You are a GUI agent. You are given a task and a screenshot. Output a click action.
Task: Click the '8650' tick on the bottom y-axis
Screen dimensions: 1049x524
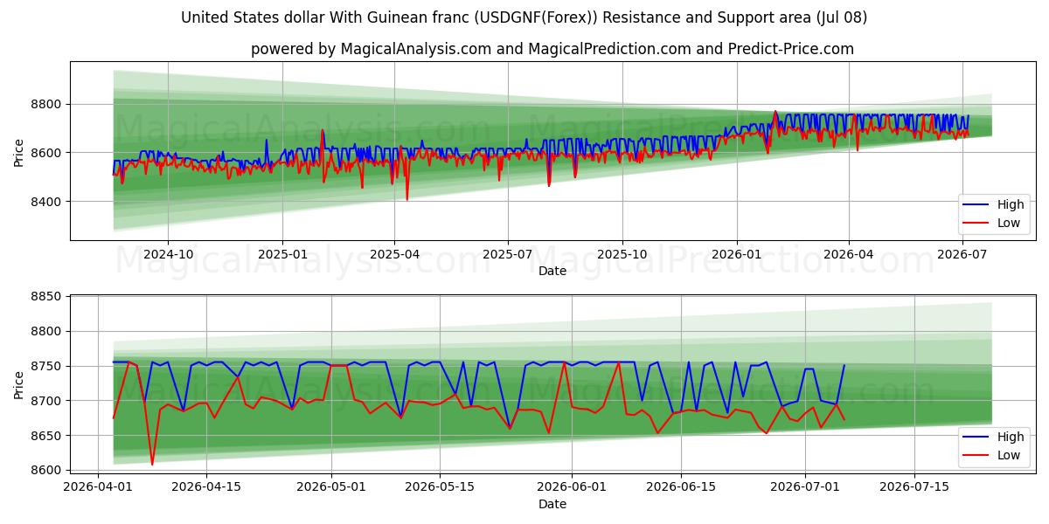45,436
